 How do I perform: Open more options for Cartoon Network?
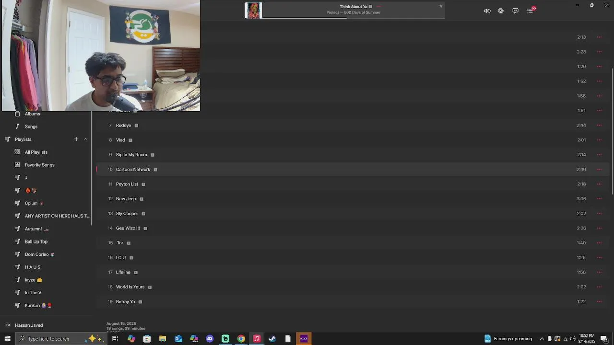pyautogui.click(x=599, y=170)
